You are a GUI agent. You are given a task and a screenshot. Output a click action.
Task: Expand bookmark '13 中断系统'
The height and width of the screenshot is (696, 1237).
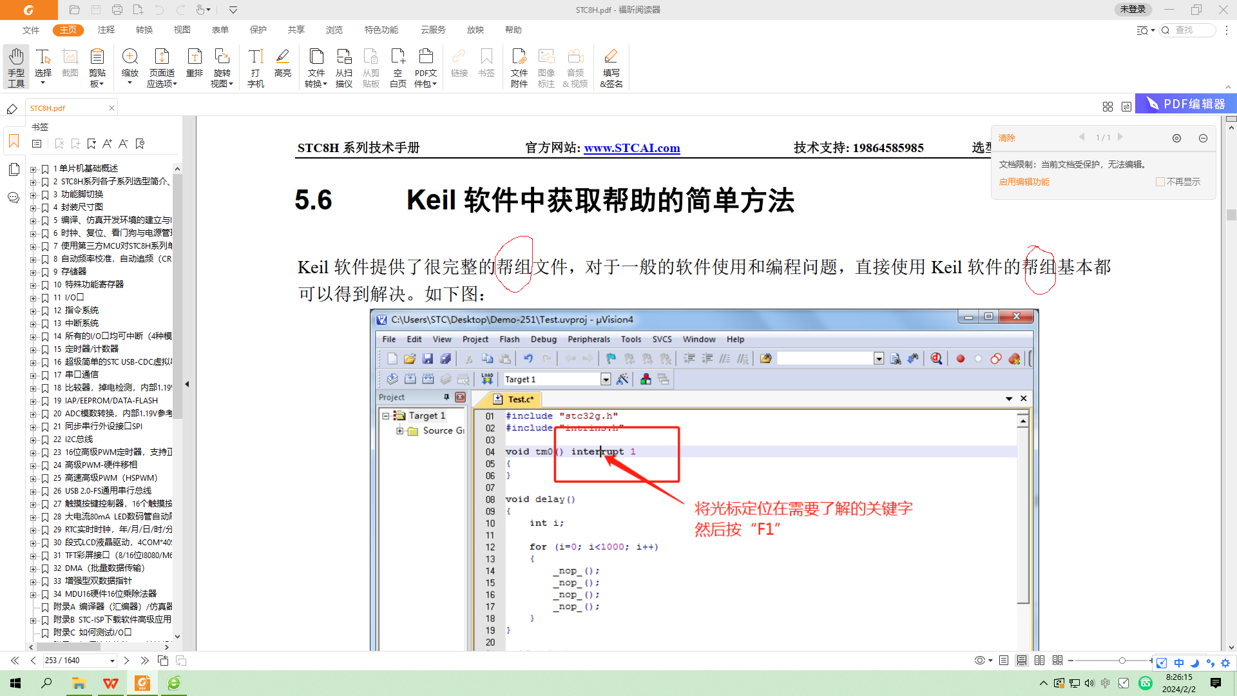tap(33, 324)
